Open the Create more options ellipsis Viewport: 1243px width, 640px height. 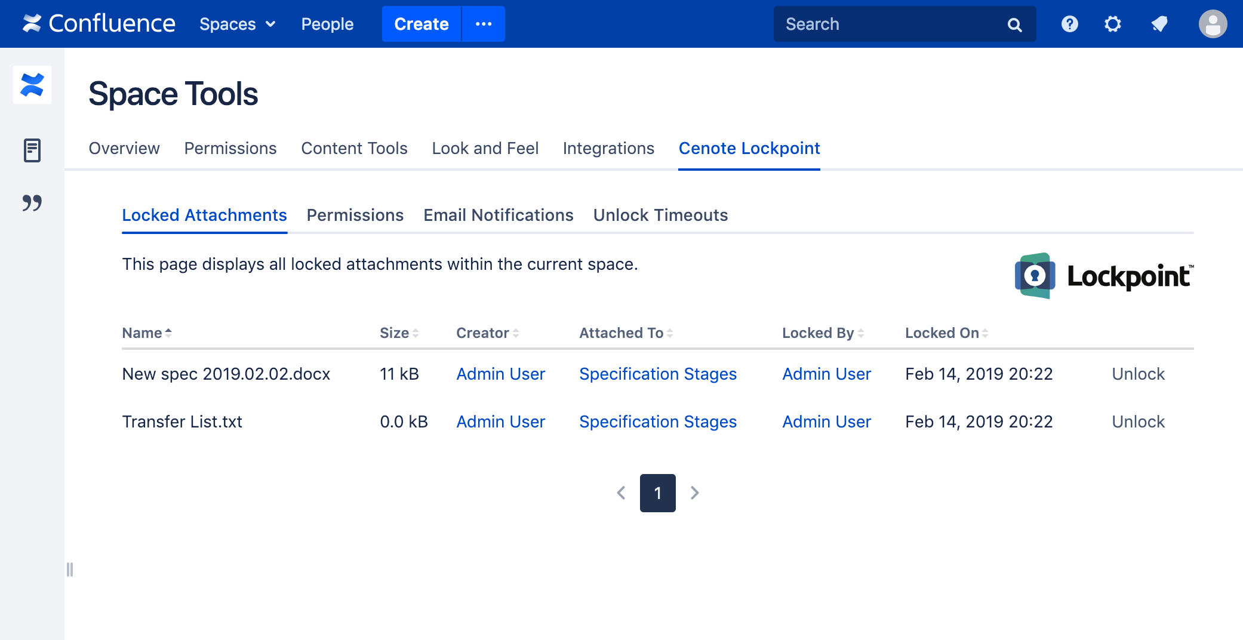pos(483,24)
